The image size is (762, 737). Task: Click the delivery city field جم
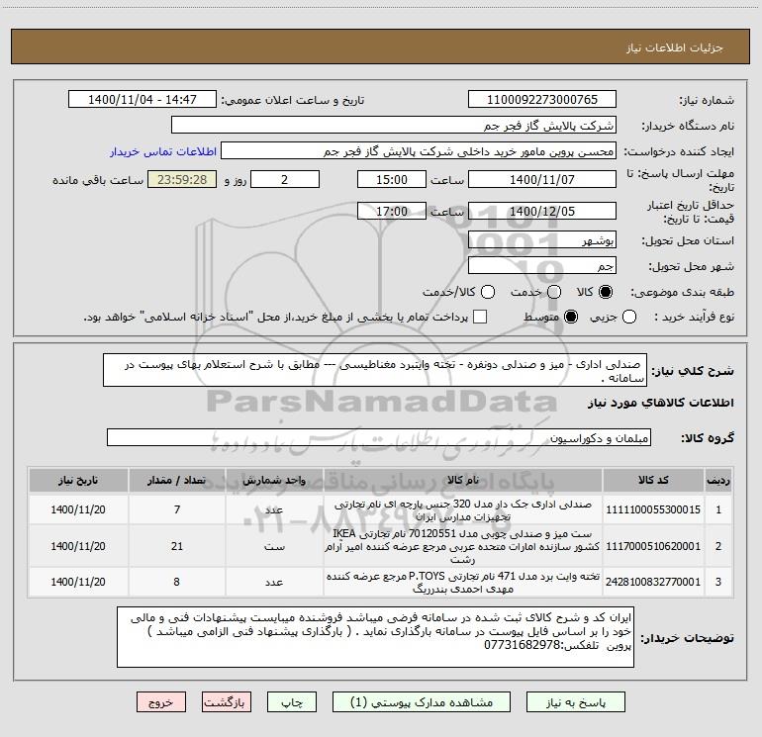(542, 265)
